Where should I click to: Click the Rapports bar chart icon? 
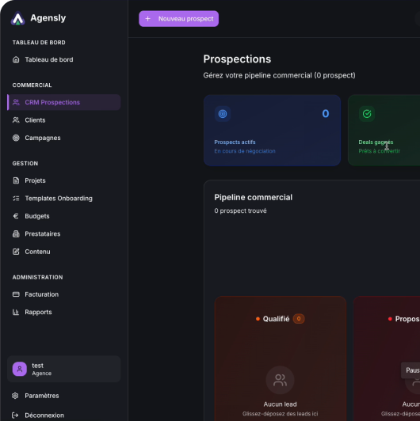[16, 312]
